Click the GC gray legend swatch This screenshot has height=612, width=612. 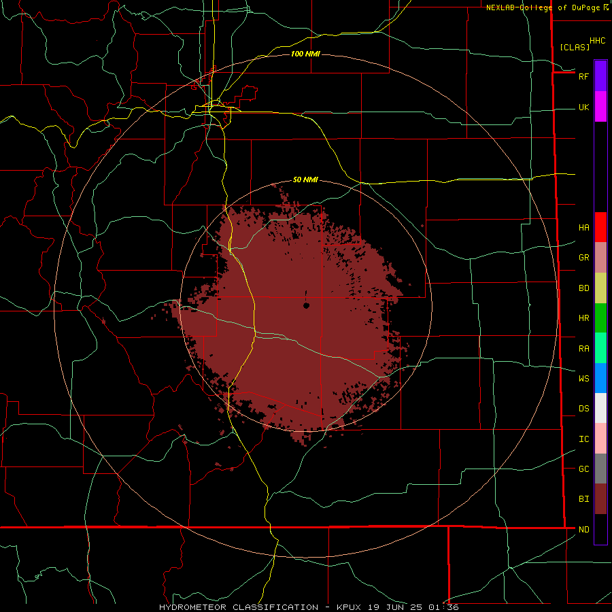[600, 469]
